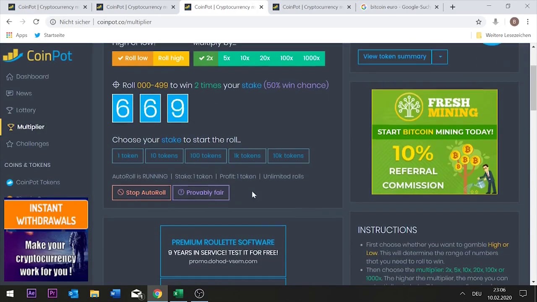Open the Premium Roulette Software ad
The width and height of the screenshot is (537, 302).
223,251
